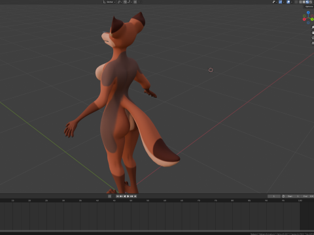
Task: Play the animation forward
Action: pyautogui.click(x=128, y=196)
